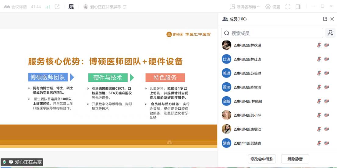Click the 晓敏 avatar
Viewport: 337px width, 168px height.
(x=226, y=101)
